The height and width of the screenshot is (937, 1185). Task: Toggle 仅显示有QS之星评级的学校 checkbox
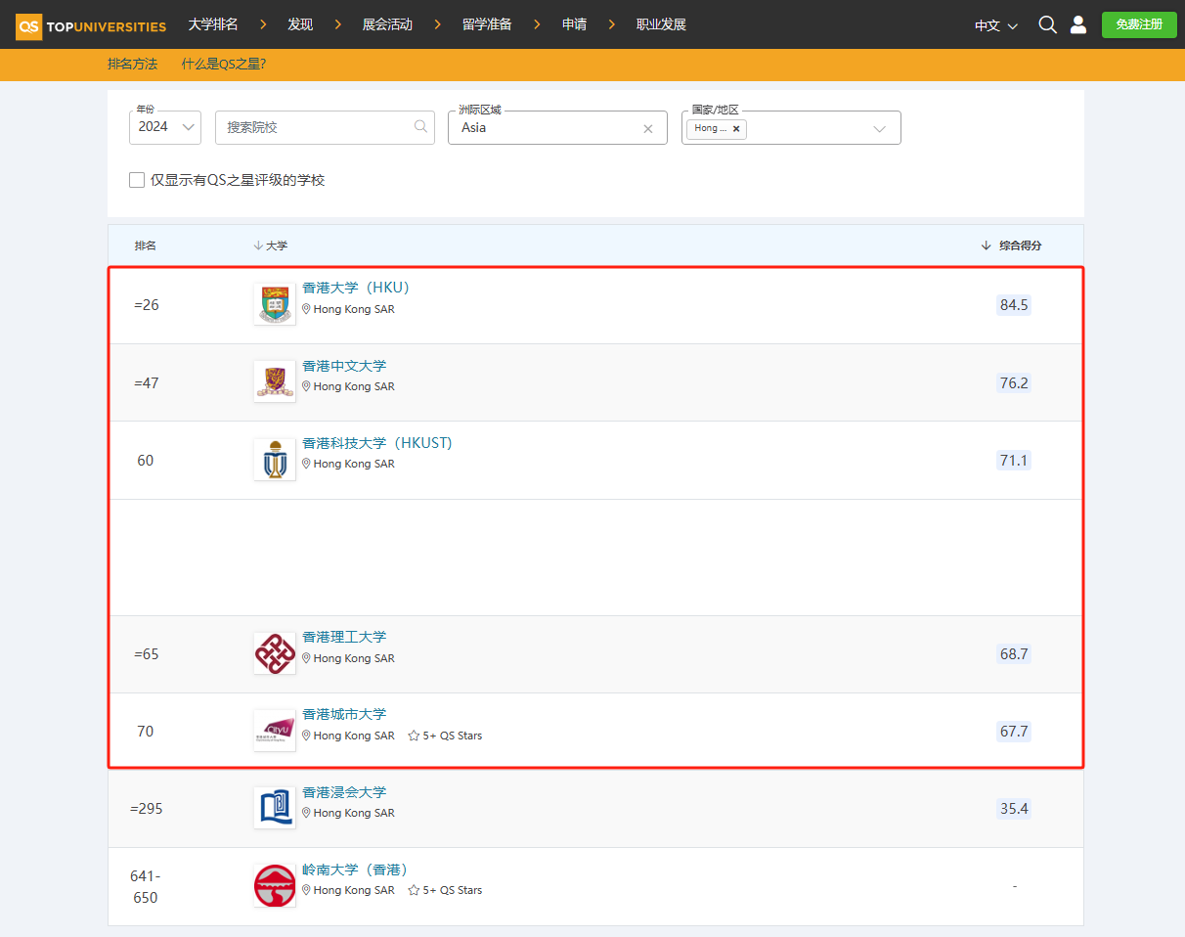click(137, 180)
